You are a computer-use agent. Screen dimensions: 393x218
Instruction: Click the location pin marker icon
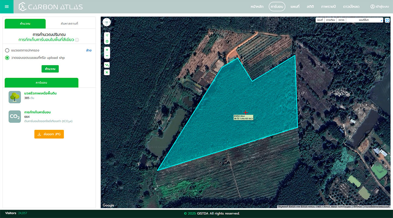point(107,42)
